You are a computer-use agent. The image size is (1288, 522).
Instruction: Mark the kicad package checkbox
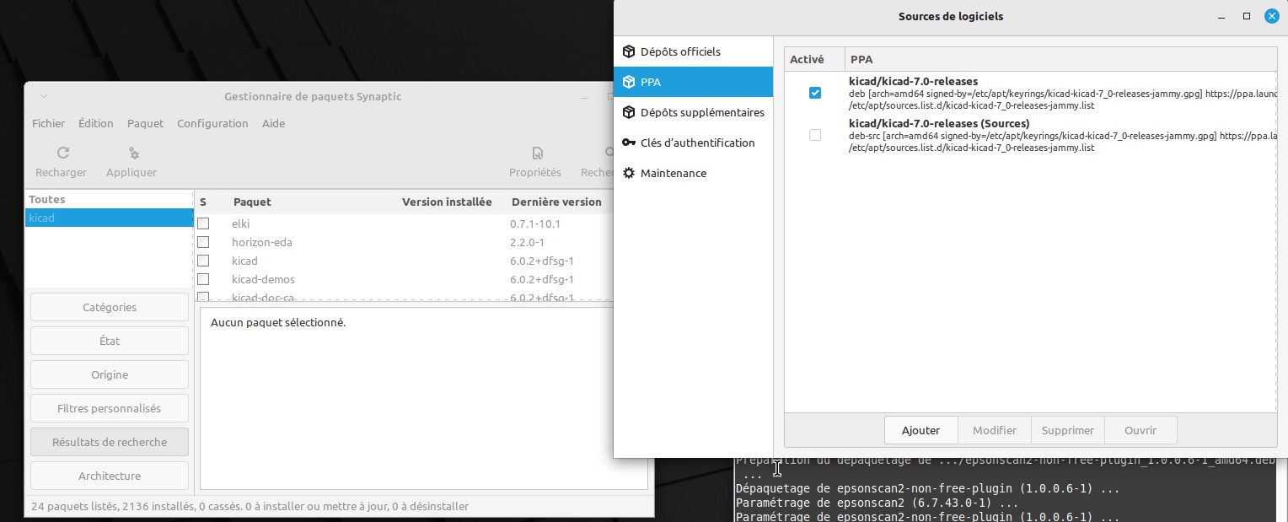pos(203,261)
